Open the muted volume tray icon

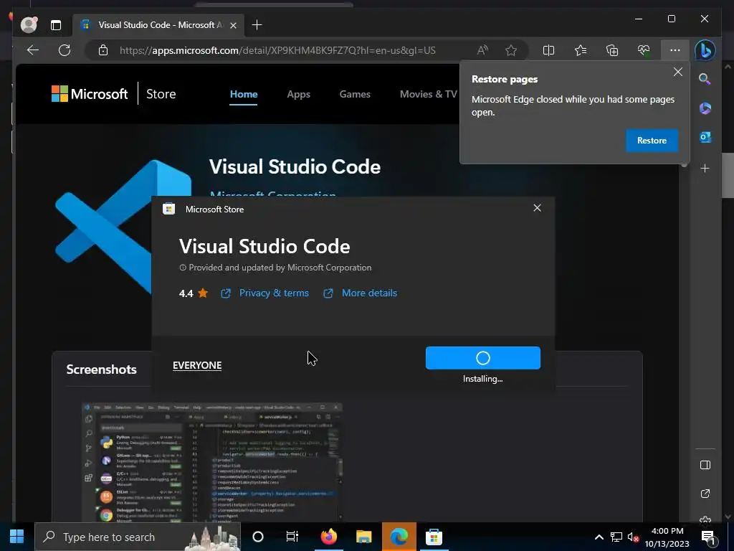click(633, 537)
